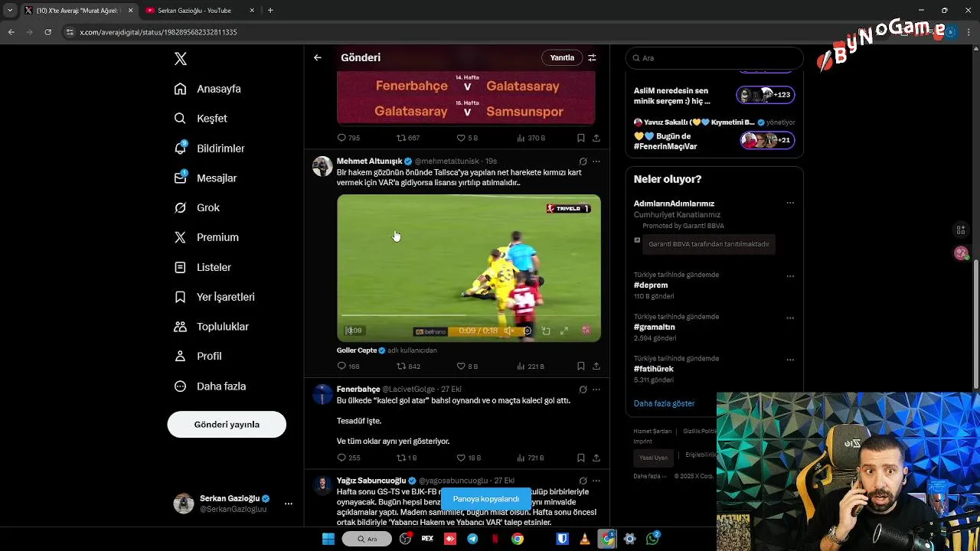Viewport: 980px width, 551px height.
Task: Open Anasayfa home page
Action: click(207, 89)
